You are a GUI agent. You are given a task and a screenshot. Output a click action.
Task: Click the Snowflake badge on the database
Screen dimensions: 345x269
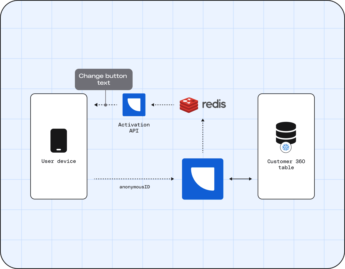(x=286, y=147)
